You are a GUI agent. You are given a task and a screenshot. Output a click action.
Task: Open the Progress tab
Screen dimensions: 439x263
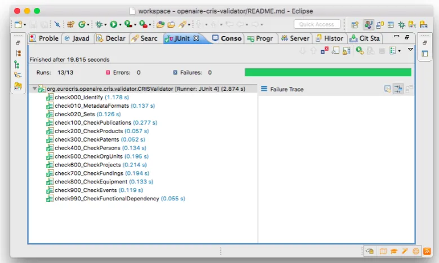pyautogui.click(x=260, y=38)
